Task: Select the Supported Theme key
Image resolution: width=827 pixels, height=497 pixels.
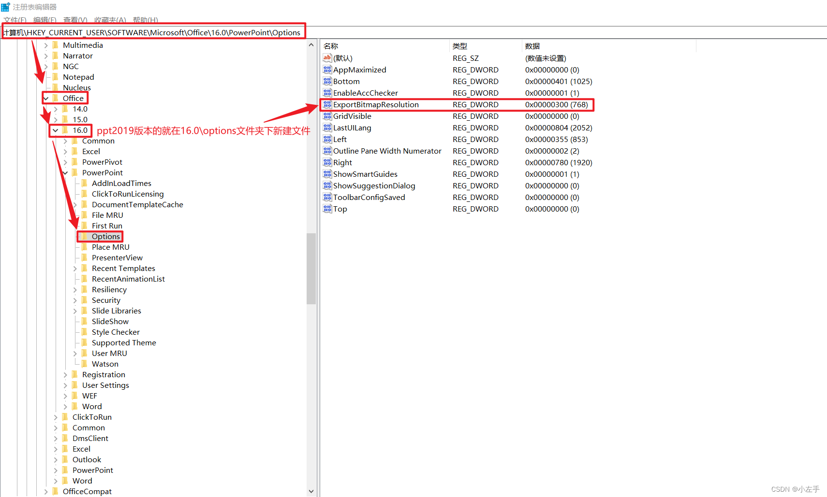Action: (x=124, y=342)
